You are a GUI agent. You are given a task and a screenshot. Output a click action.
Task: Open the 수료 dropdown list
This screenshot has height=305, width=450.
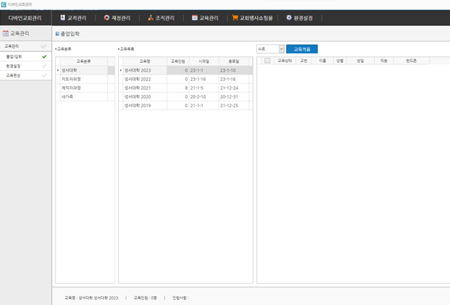click(x=281, y=49)
